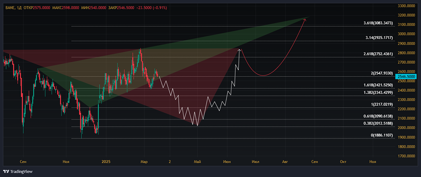Click 1700.0000 on the price scale
421x177 pixels.
(x=406, y=156)
